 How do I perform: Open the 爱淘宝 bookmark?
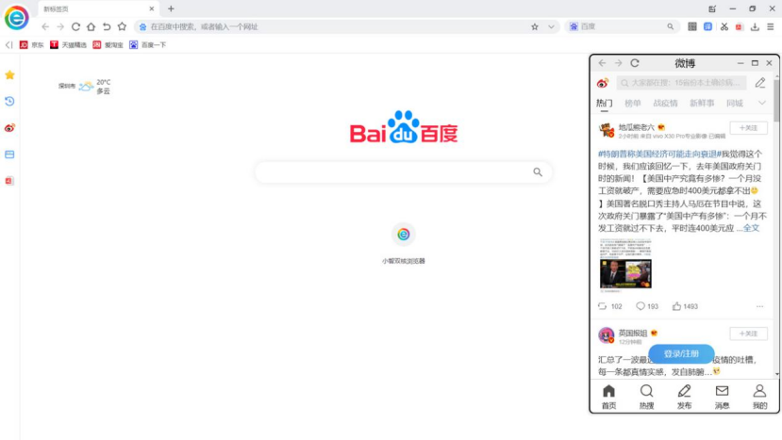pos(108,45)
